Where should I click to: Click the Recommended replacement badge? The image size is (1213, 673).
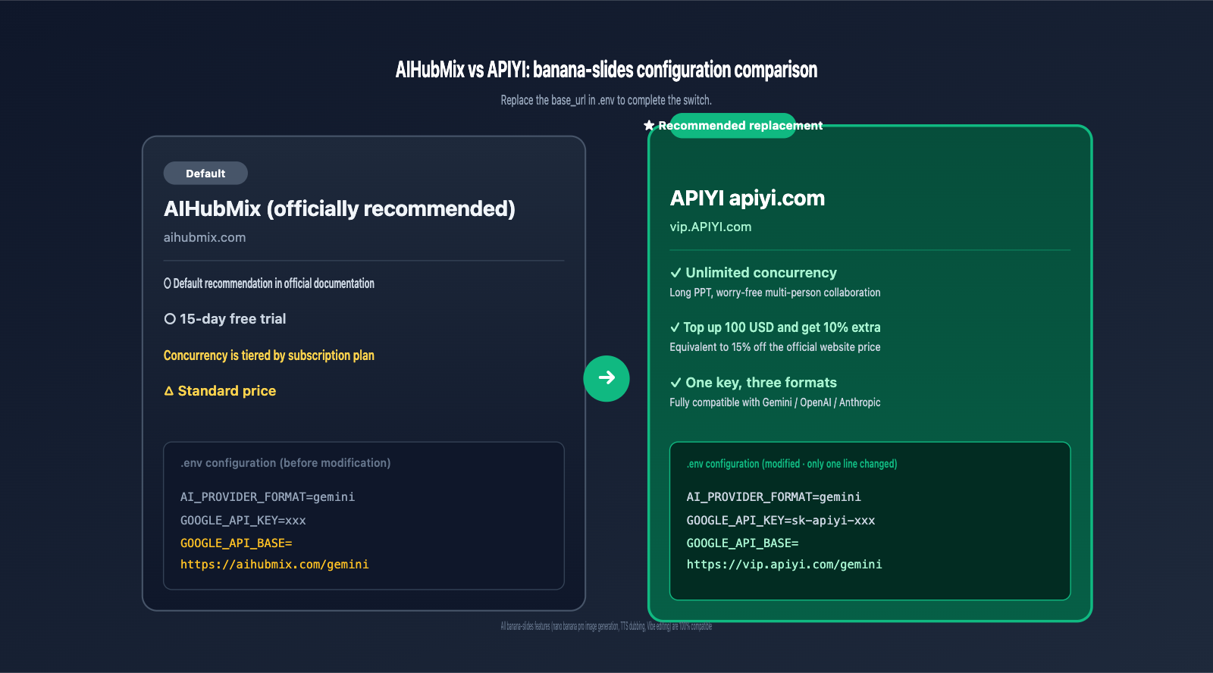tap(733, 126)
